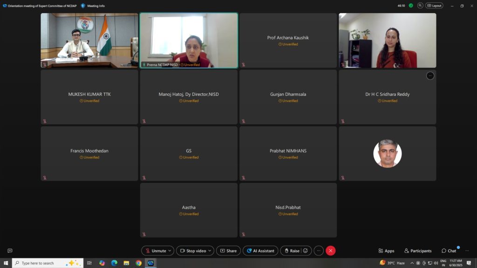Open the Chat panel

point(449,251)
